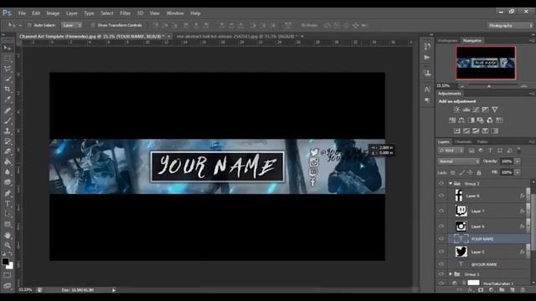Screen dimensions: 536x301
Task: Open the Layers panel flyout menu
Action: click(532, 141)
